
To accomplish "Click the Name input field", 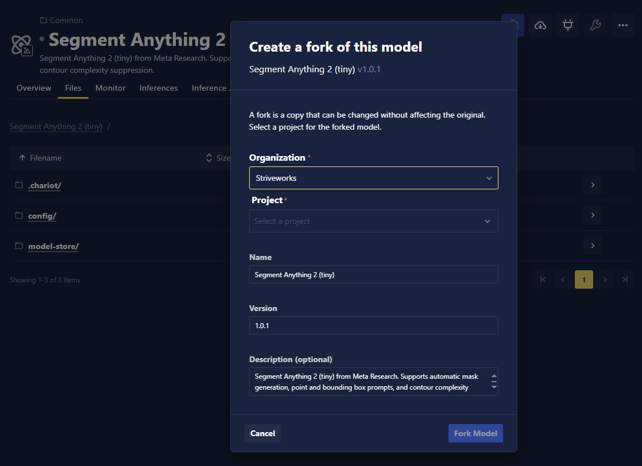I will click(373, 274).
